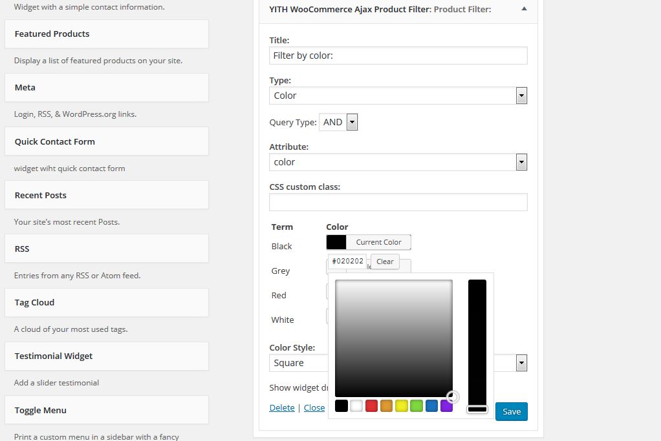The image size is (661, 441).
Task: Open the Type dropdown showing Color
Action: tap(398, 96)
